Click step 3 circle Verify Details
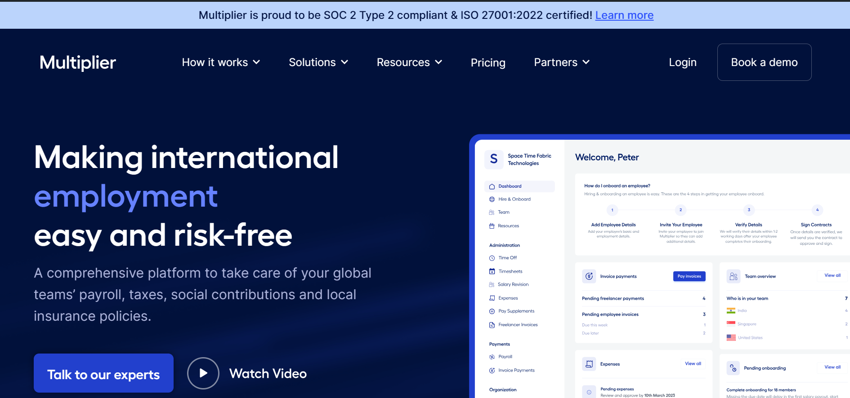This screenshot has height=398, width=850. [749, 210]
